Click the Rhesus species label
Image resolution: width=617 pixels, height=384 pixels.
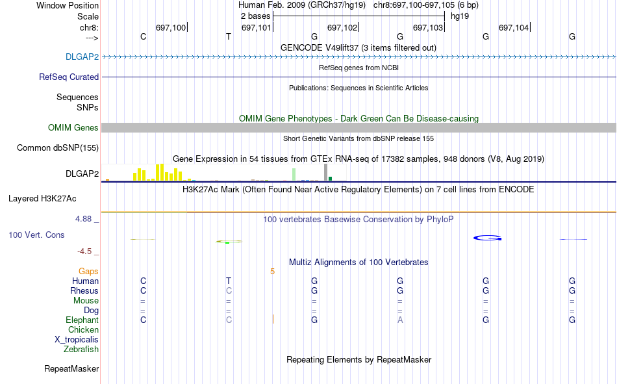(84, 290)
